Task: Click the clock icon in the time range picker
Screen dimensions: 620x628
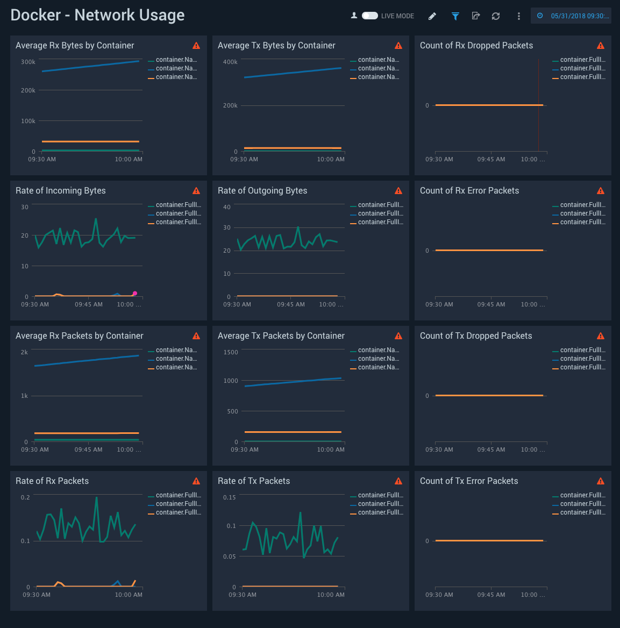Action: tap(540, 16)
